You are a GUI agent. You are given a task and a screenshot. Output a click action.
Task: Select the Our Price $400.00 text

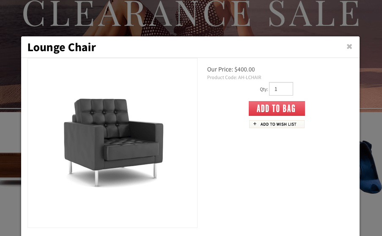coord(231,69)
